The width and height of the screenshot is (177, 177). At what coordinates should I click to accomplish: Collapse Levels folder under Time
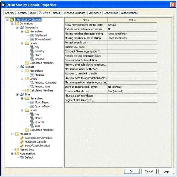point(22,110)
